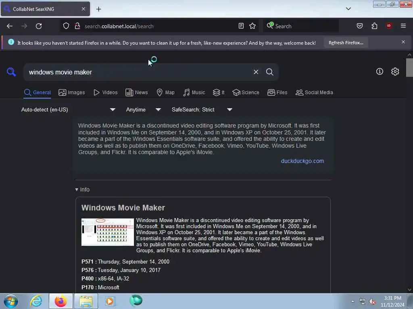Click the page vertical scrollbar thumb

click(409, 67)
